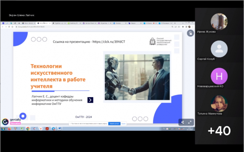Switch to the Сферум tab
The width and height of the screenshot is (244, 152).
(x=135, y=23)
